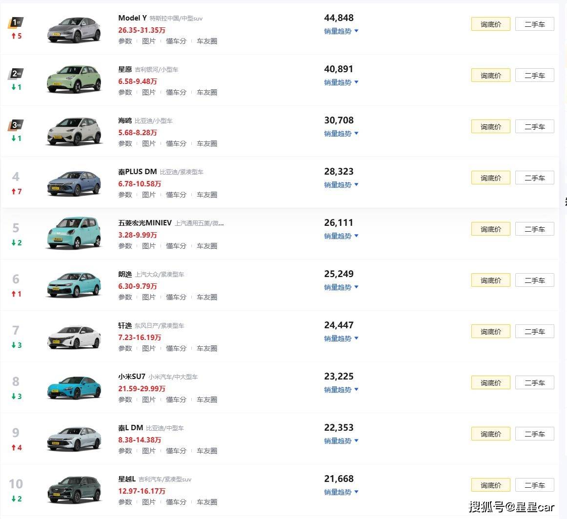Expand 销量趋势 dropdown for Model Y
The image size is (567, 519).
(x=341, y=31)
